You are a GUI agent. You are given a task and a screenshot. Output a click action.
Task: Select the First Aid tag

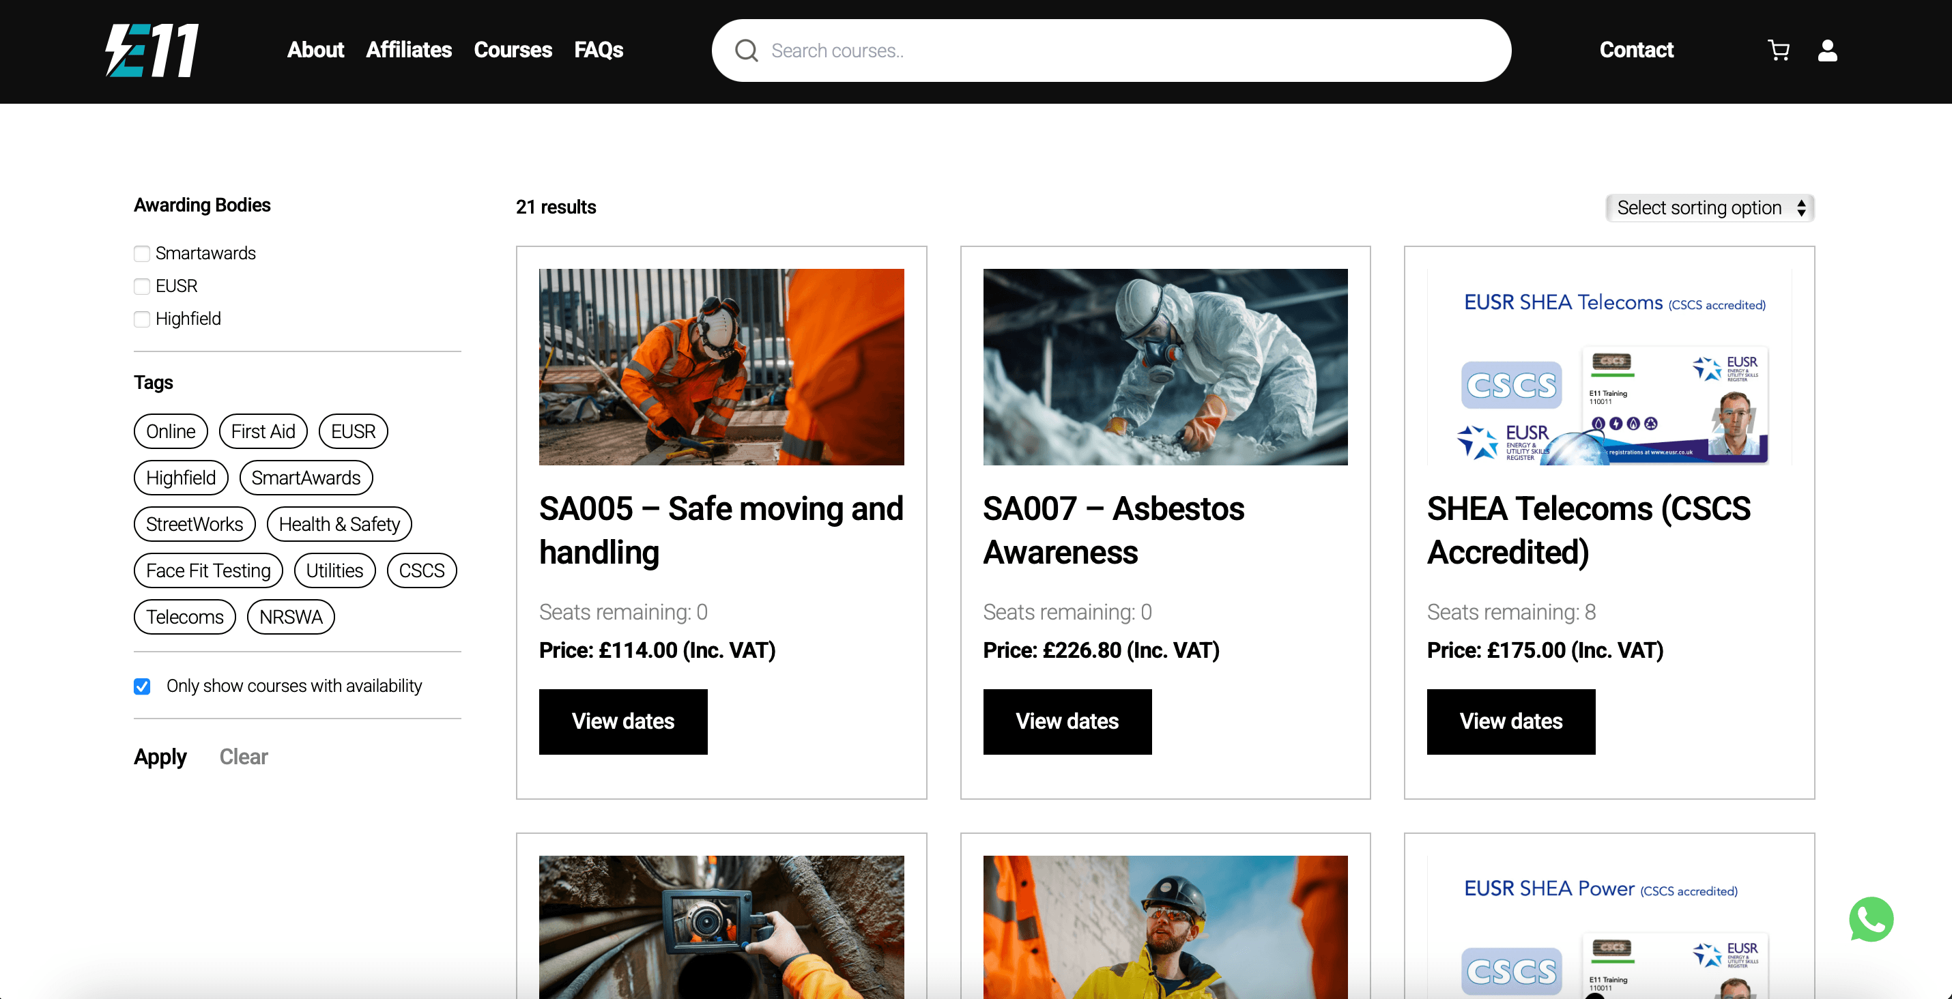(x=263, y=431)
